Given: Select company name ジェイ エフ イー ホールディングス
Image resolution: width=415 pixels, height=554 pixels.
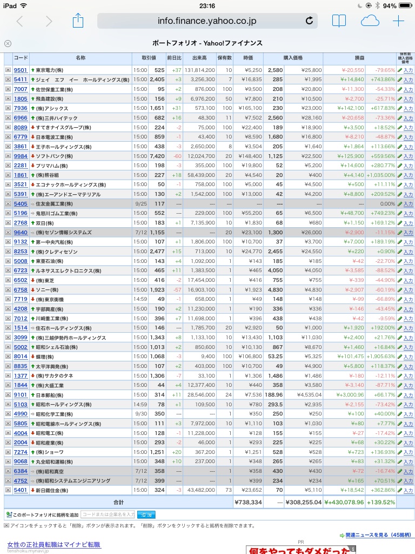Looking at the screenshot, I should (83, 80).
